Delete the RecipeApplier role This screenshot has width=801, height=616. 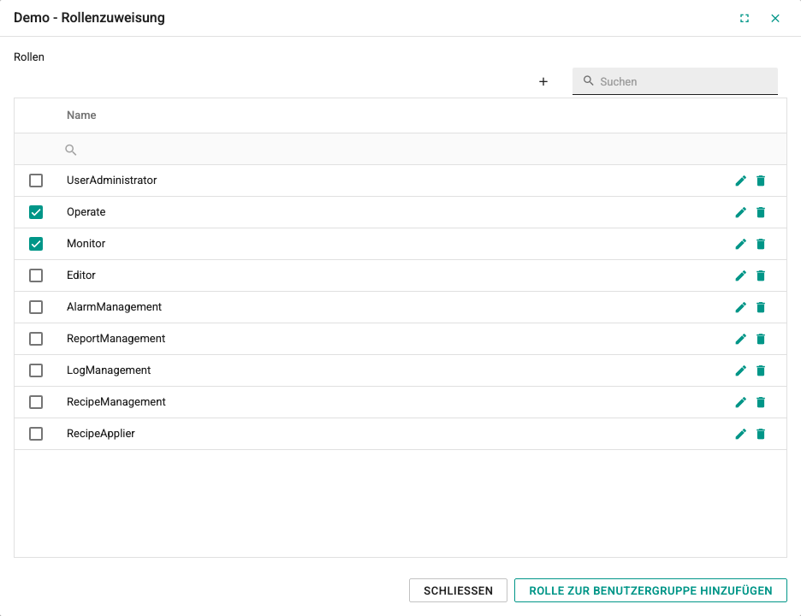(x=761, y=434)
